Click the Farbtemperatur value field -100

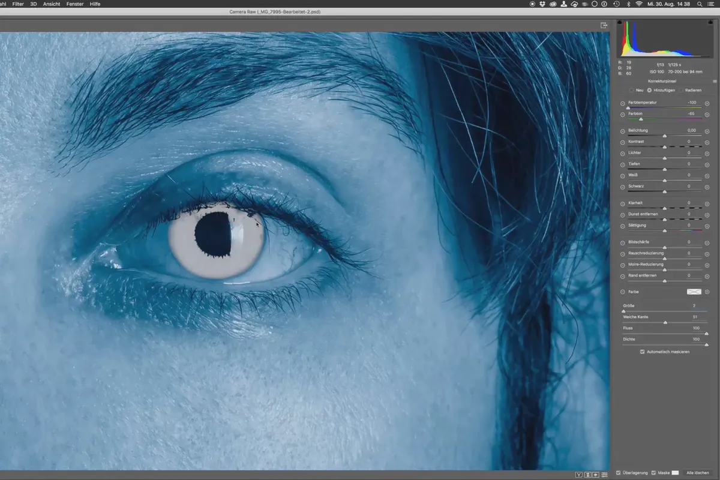(x=691, y=103)
